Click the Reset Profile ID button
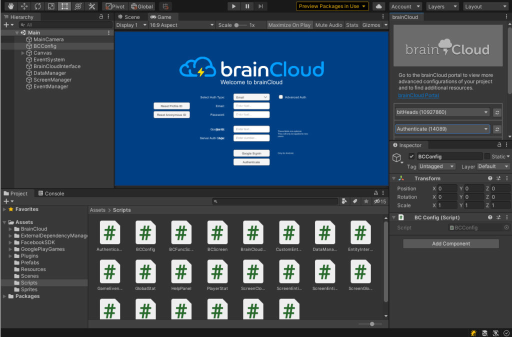Screen dimensions: 512x337 [x=172, y=106]
